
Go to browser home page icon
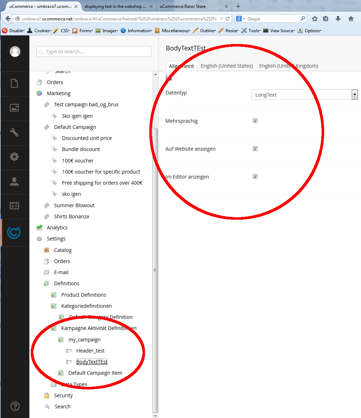pyautogui.click(x=351, y=19)
